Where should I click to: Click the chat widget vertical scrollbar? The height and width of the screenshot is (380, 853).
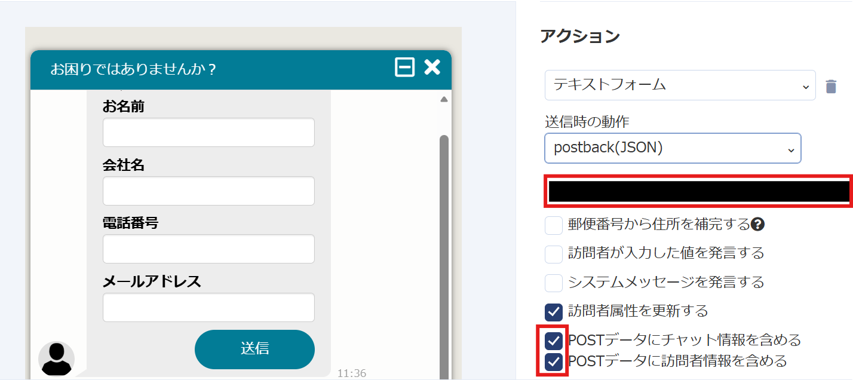[444, 257]
